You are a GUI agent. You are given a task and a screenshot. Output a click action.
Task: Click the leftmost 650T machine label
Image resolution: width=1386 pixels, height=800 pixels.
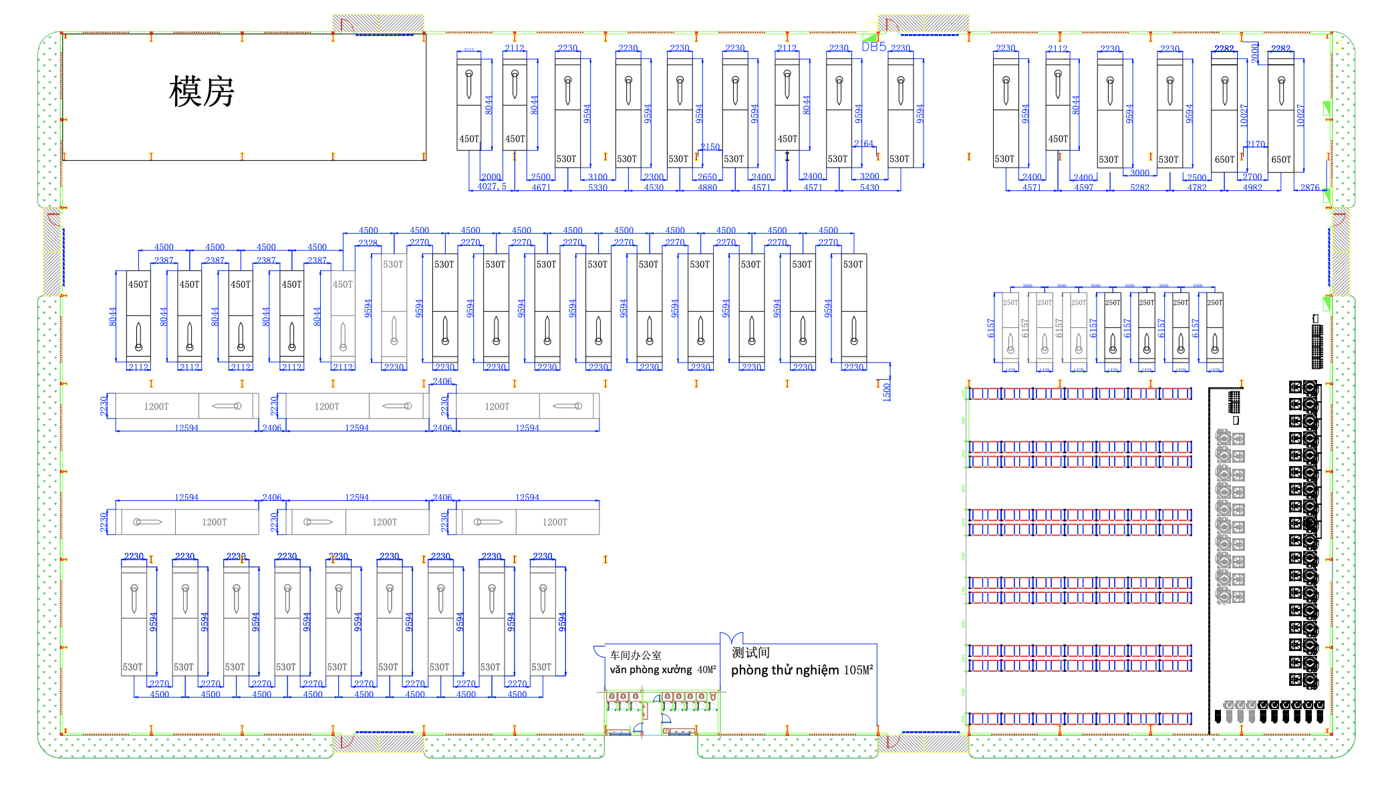point(1224,160)
